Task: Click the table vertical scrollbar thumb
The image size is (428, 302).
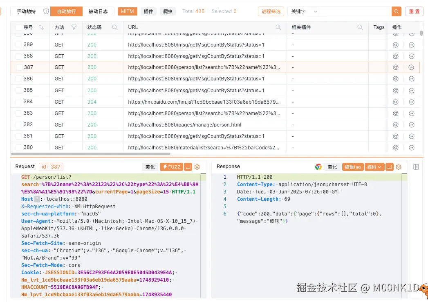Action: pyautogui.click(x=421, y=33)
